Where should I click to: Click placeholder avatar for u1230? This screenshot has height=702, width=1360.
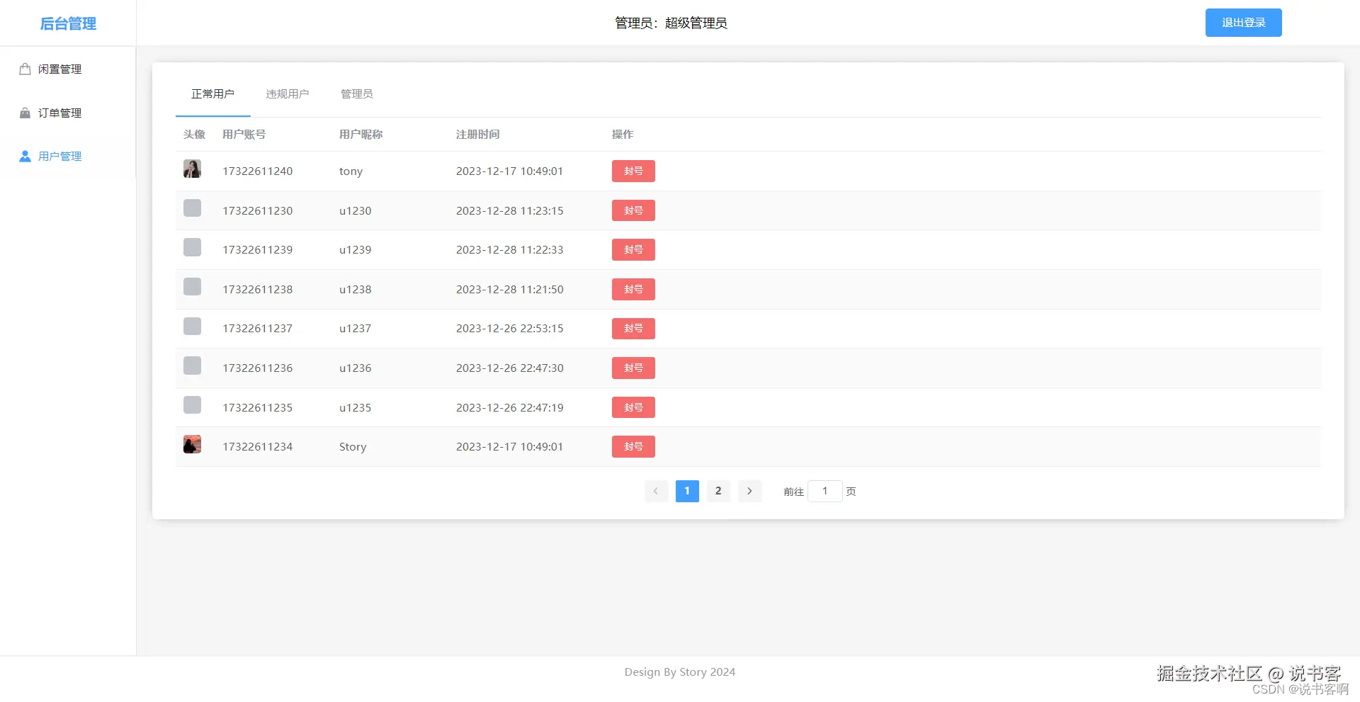192,208
